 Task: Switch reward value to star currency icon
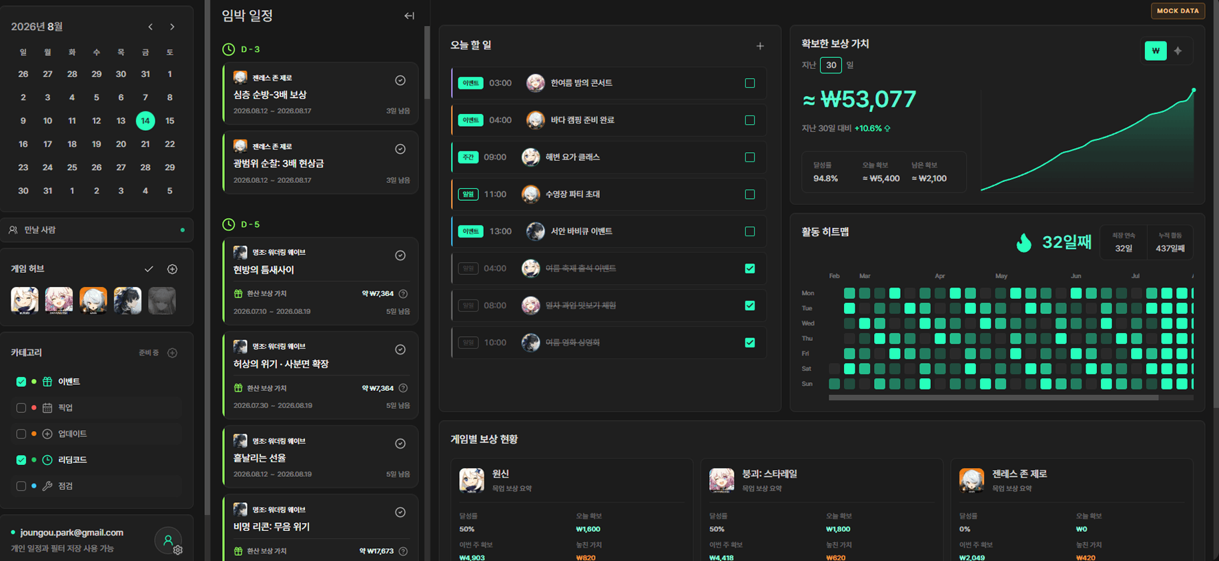tap(1178, 51)
